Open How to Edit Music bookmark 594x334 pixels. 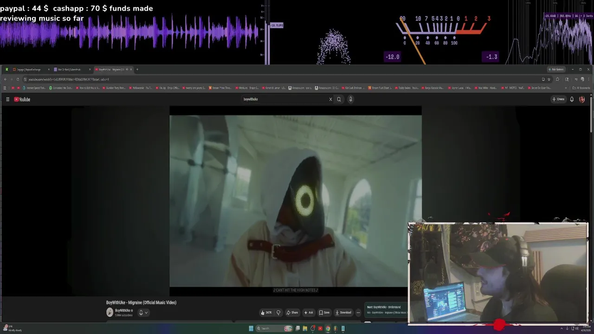point(87,88)
